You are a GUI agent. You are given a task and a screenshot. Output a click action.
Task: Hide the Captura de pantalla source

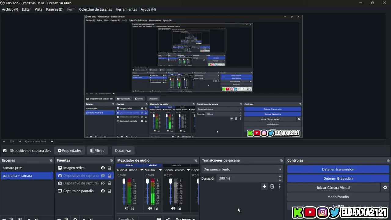(103, 191)
